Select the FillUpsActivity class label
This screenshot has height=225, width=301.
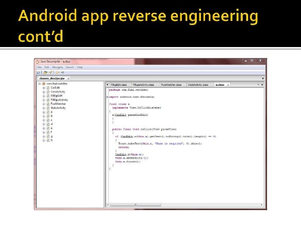click(x=59, y=100)
